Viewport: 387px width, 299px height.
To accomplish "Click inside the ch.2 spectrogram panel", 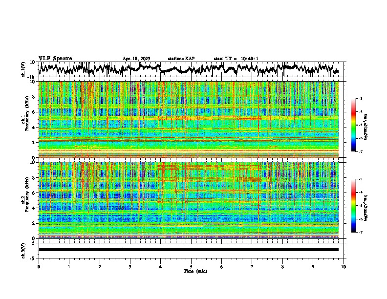I will 189,200.
